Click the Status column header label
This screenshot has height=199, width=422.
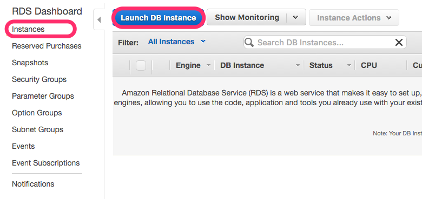tap(321, 65)
